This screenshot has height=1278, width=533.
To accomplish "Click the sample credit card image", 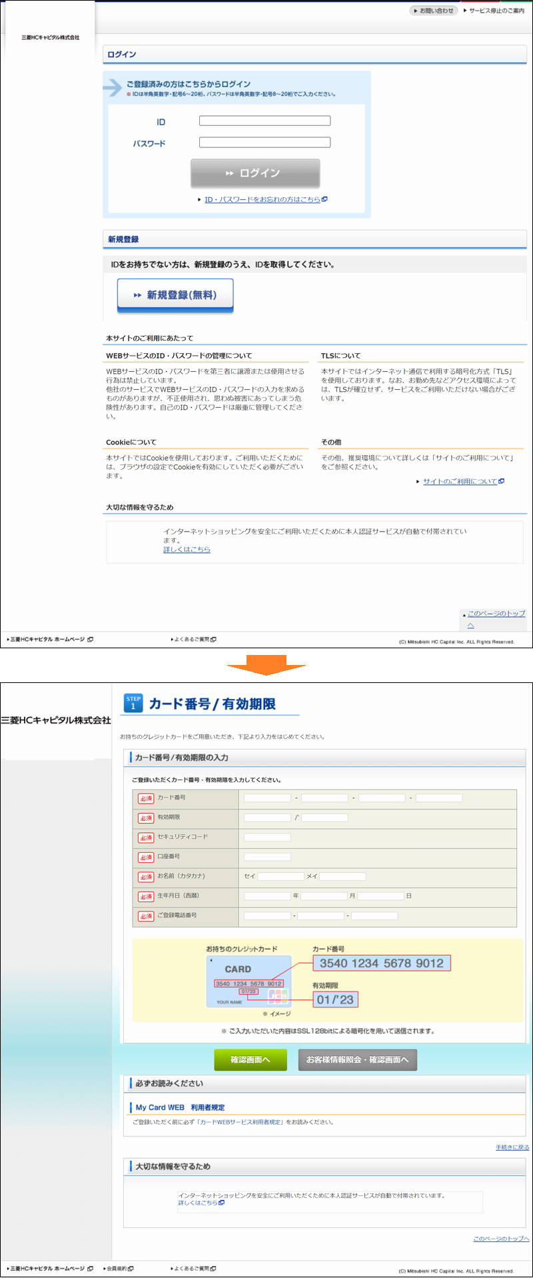I will [249, 980].
